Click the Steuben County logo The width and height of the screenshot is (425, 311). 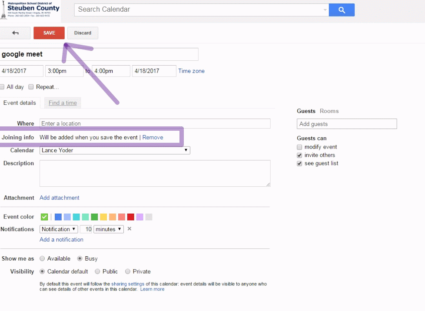[x=30, y=10]
